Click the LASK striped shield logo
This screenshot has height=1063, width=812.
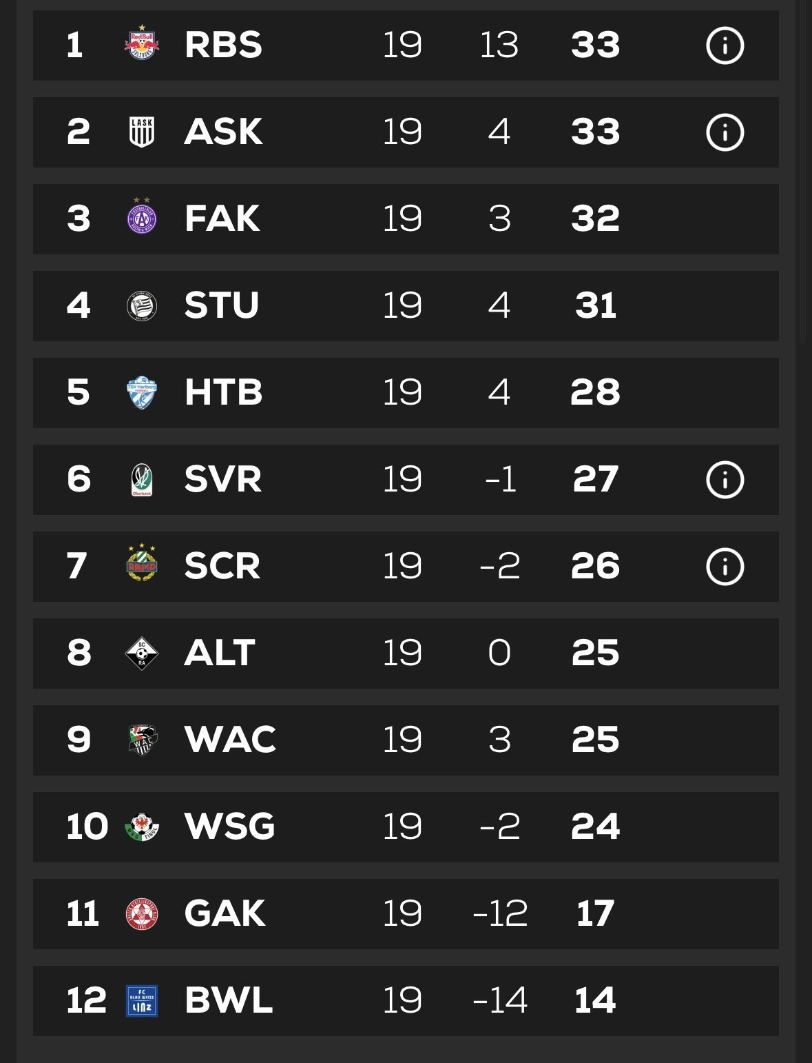click(x=142, y=132)
